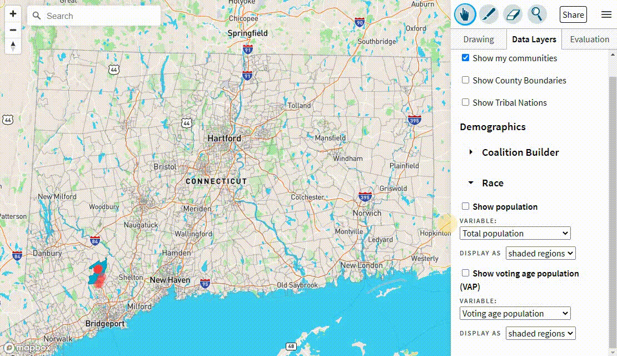Open the hamburger menu

tap(606, 14)
